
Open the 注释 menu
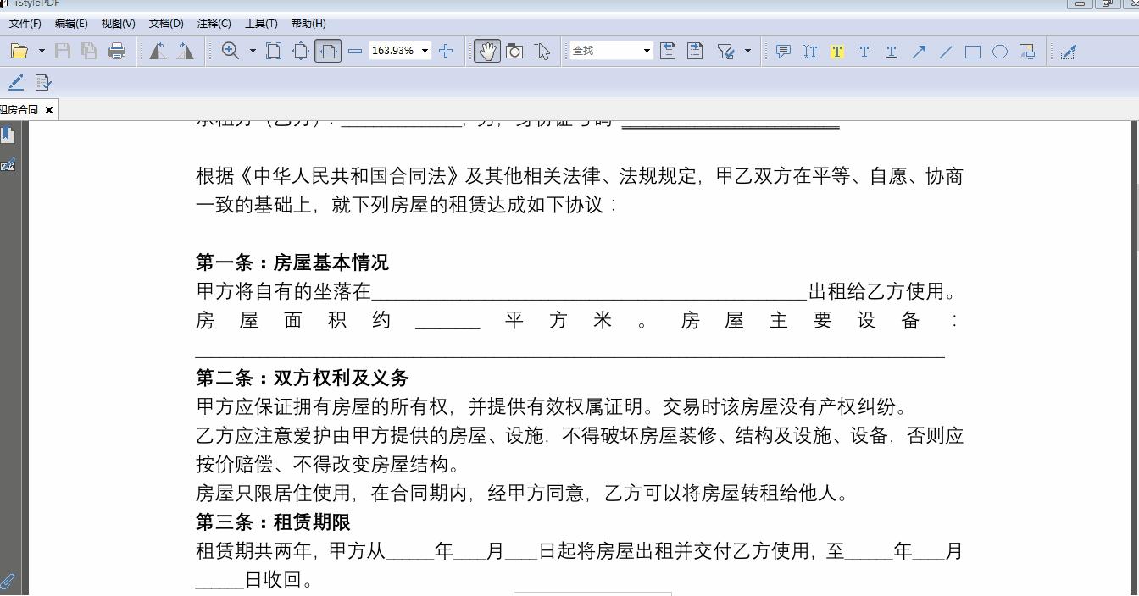214,23
